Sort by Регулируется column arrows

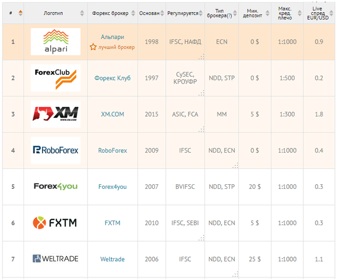(201, 13)
